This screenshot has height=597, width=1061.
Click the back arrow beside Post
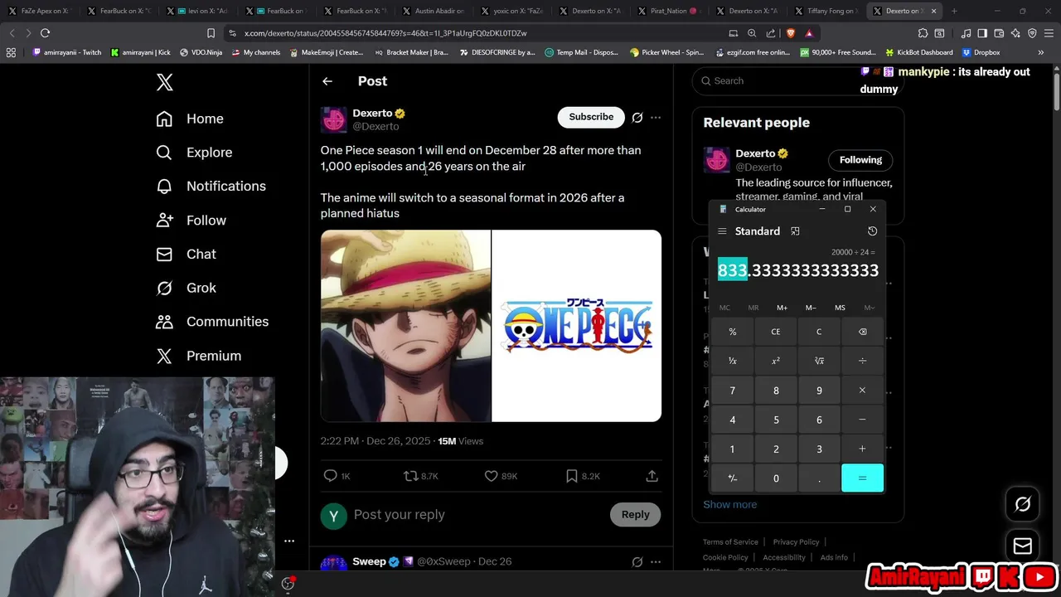327,81
